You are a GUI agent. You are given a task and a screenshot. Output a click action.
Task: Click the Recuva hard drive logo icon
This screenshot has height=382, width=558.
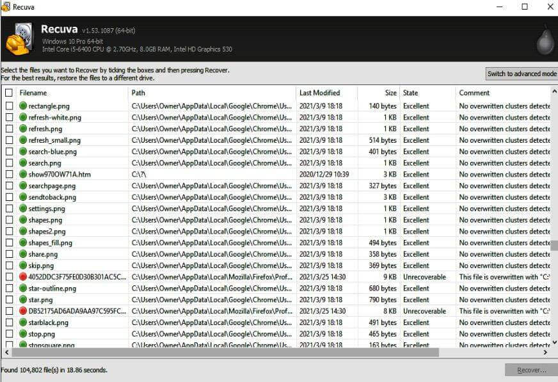[x=19, y=39]
